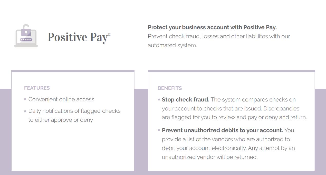Click the bullet beside Convenient online access
The width and height of the screenshot is (326, 175).
point(25,99)
